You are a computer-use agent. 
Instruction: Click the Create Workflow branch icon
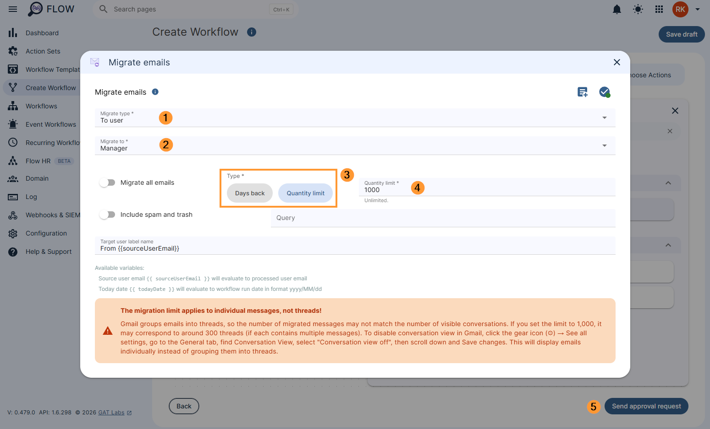coord(13,88)
